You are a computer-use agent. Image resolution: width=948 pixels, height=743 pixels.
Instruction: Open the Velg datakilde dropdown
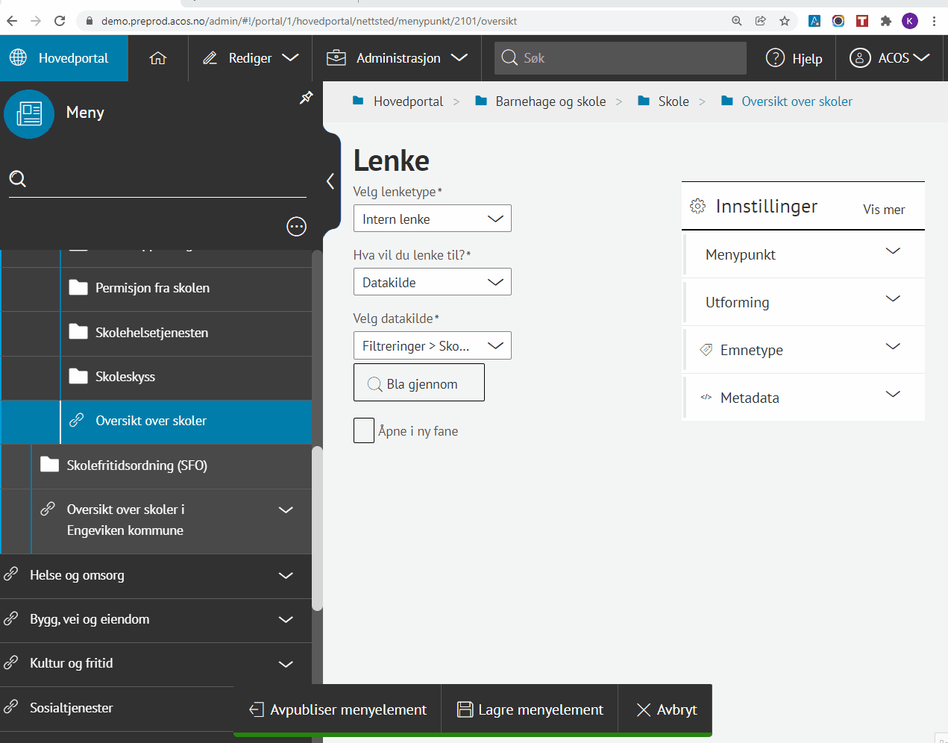432,345
